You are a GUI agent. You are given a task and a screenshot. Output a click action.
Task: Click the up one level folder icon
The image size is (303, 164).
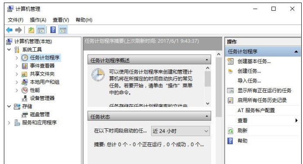tap(31, 30)
